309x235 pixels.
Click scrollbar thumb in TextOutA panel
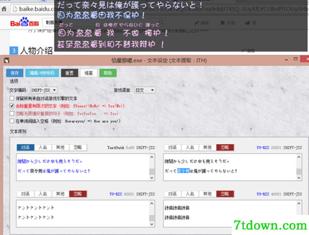151,171
